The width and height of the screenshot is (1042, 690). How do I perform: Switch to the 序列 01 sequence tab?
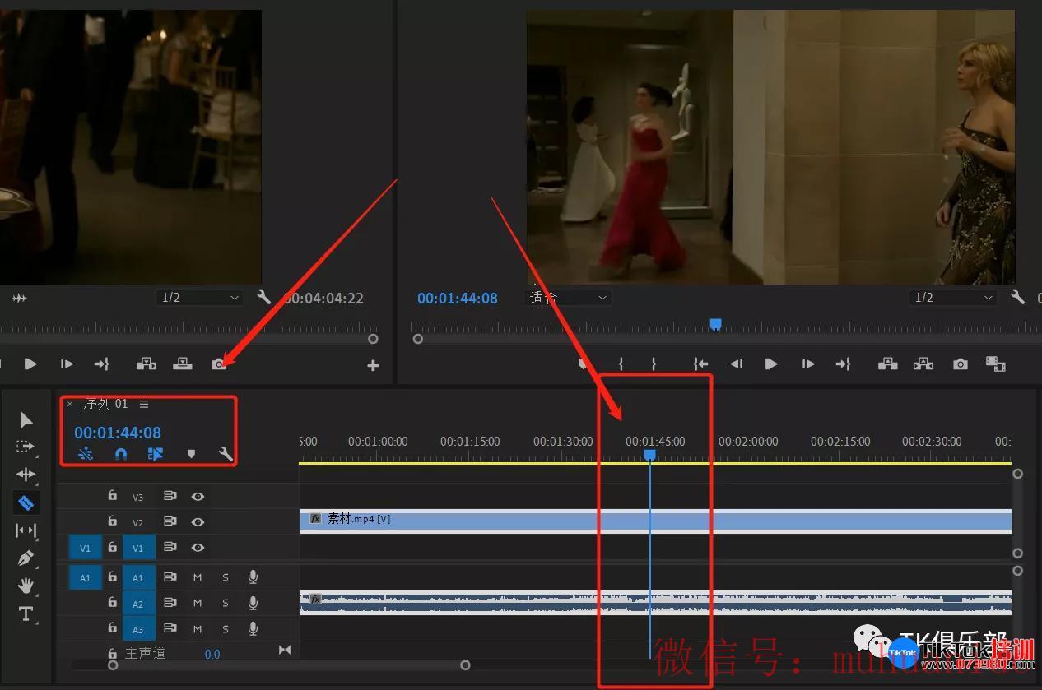105,404
